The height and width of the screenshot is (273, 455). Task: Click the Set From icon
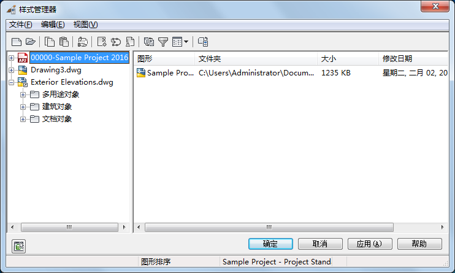pos(116,42)
